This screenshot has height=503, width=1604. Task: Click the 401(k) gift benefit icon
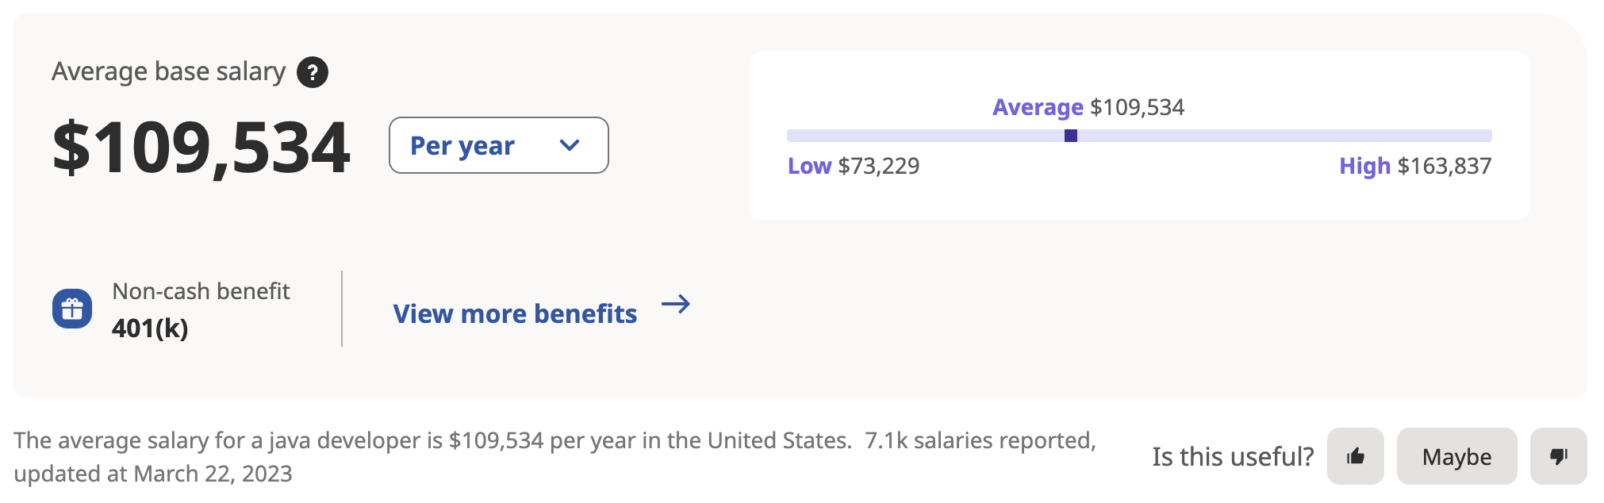72,309
